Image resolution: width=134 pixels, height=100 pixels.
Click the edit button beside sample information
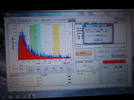pos(86,23)
